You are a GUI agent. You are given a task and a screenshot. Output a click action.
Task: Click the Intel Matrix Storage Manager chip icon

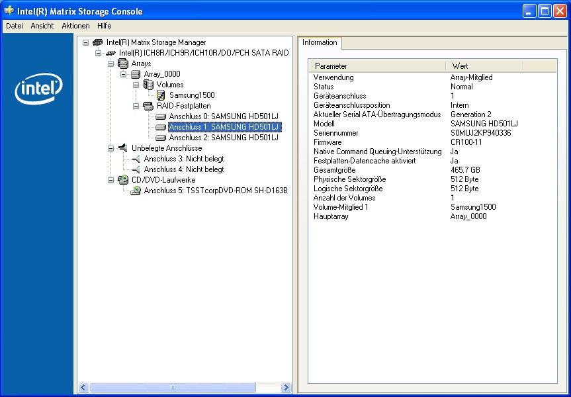98,42
